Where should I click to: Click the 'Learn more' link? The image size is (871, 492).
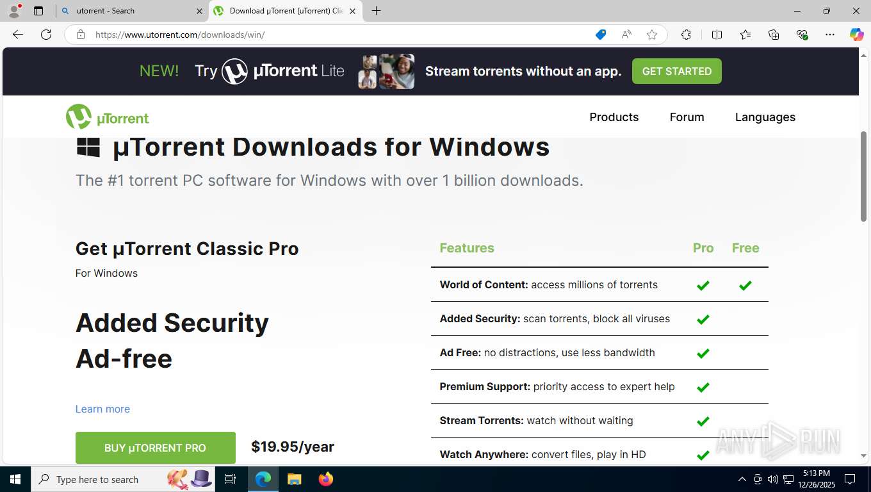[x=102, y=409]
